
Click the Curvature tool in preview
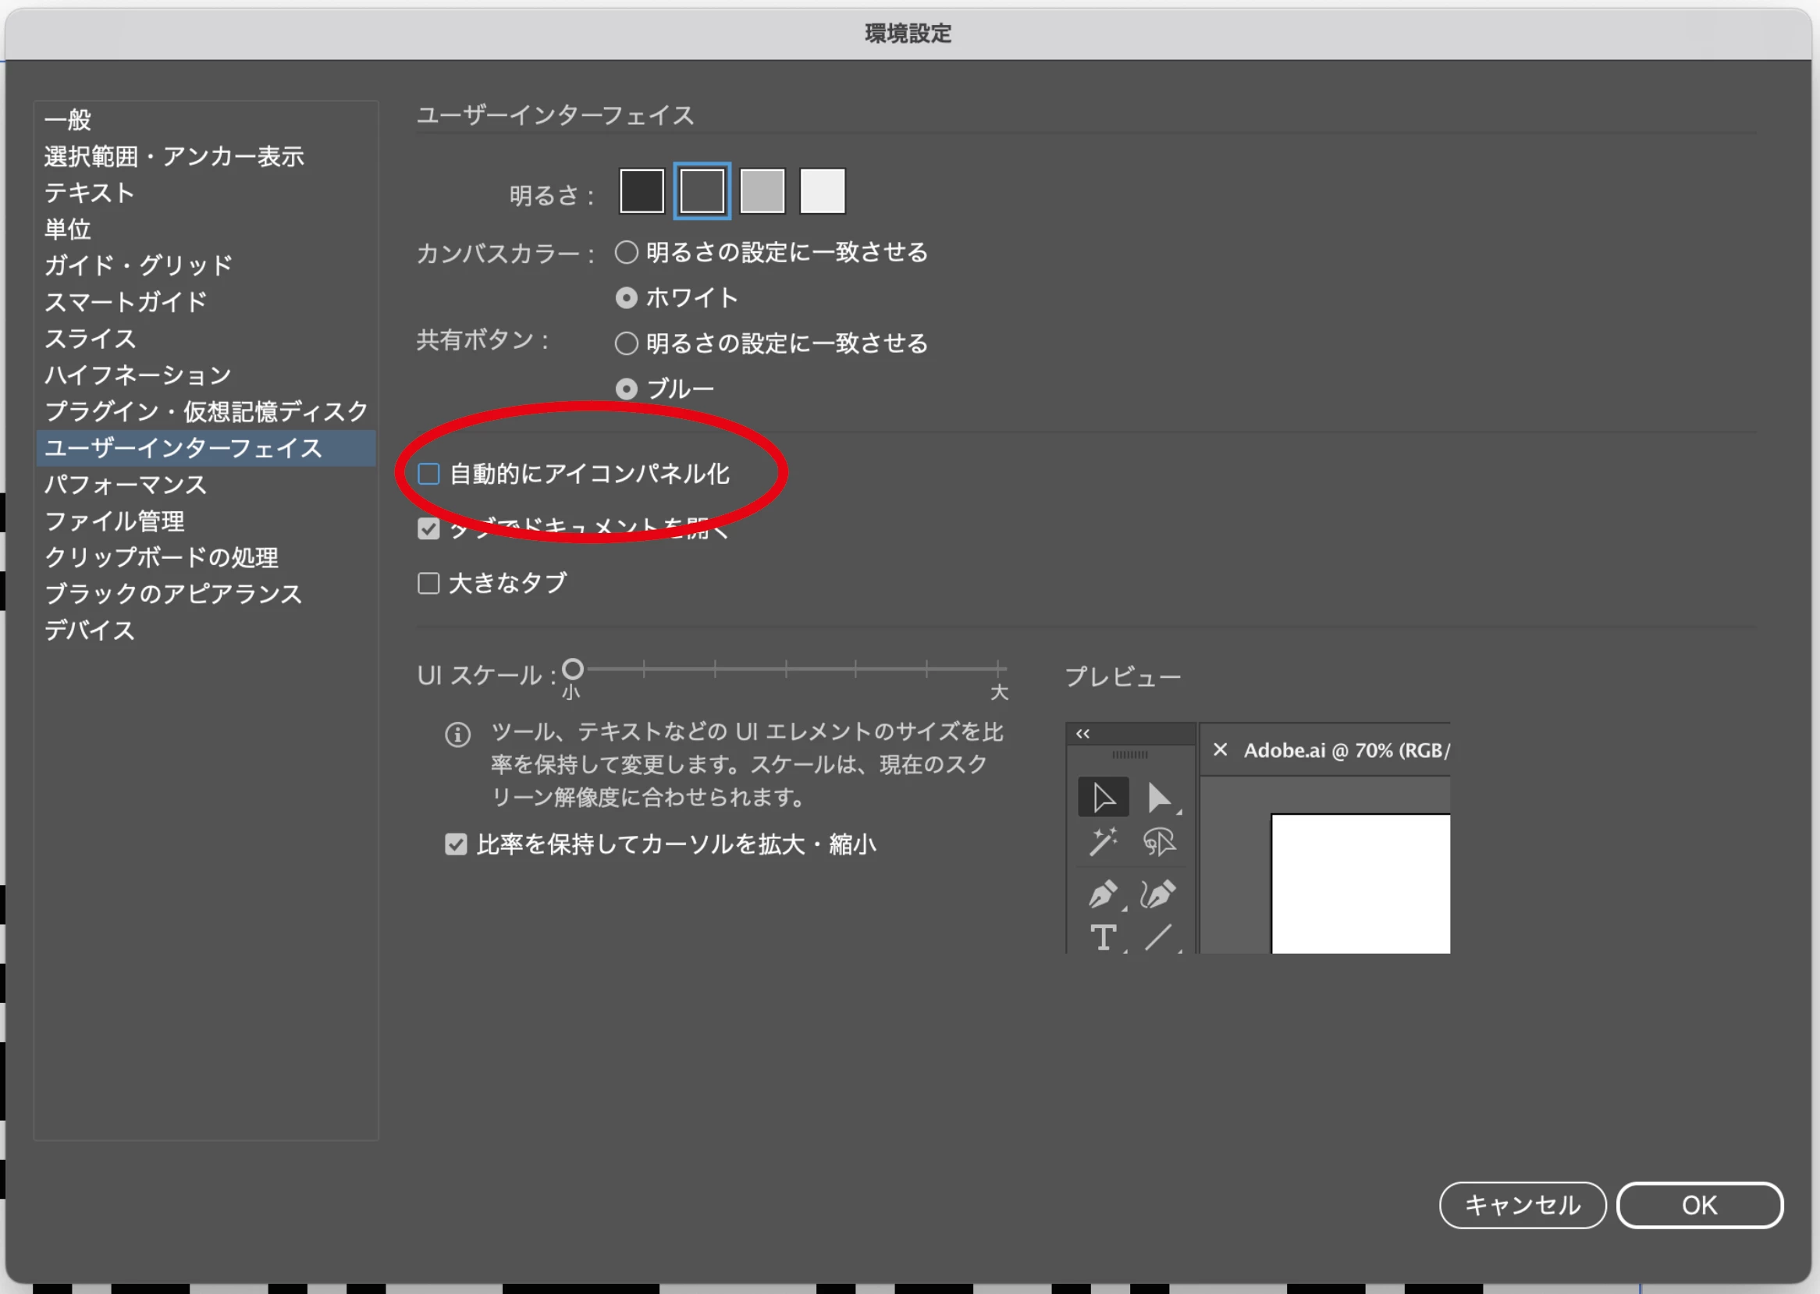coord(1159,894)
